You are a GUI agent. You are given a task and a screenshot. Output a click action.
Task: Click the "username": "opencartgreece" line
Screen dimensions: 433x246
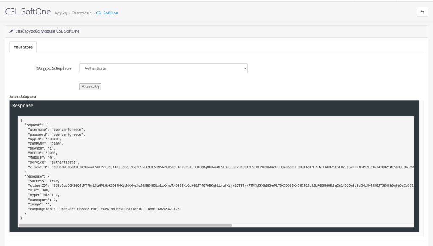point(56,130)
